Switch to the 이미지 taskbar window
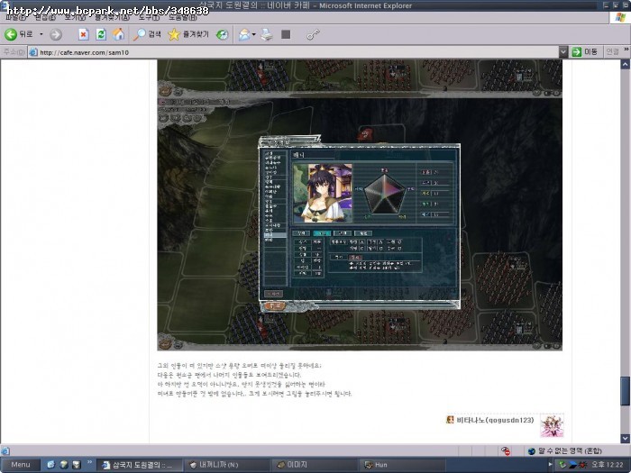This screenshot has width=631, height=473. pyautogui.click(x=315, y=465)
